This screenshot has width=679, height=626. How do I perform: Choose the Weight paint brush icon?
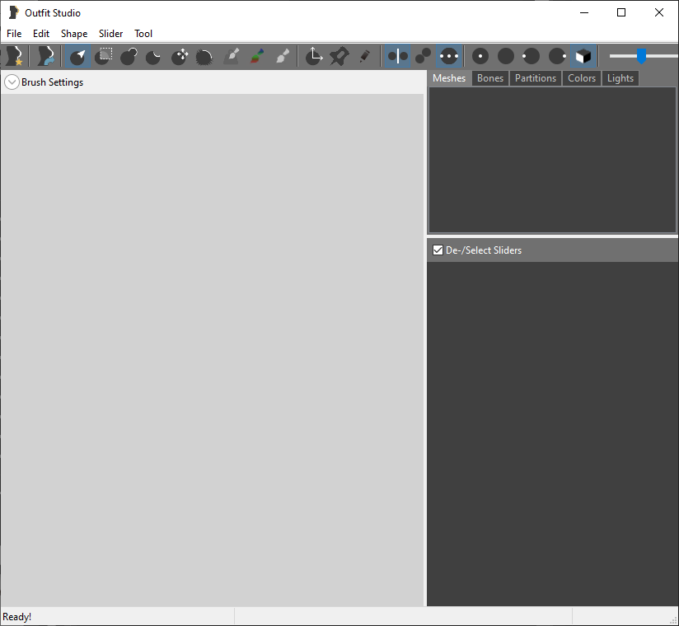(x=232, y=56)
